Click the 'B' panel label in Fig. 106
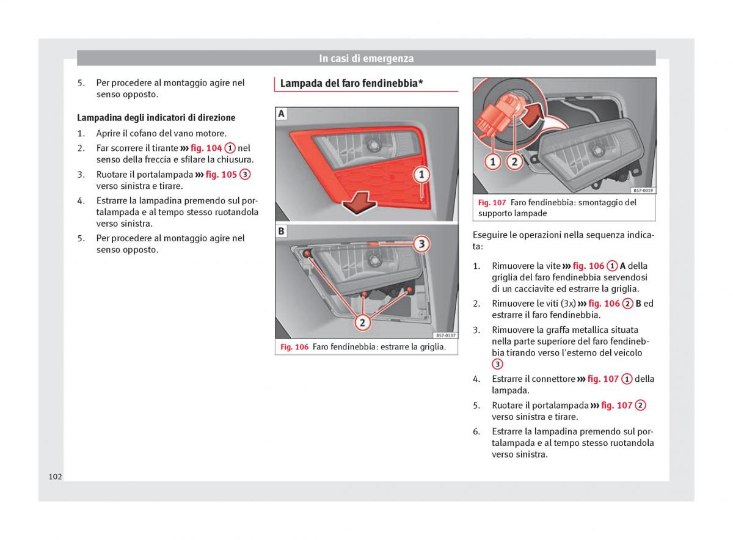The image size is (733, 540). pos(282,231)
